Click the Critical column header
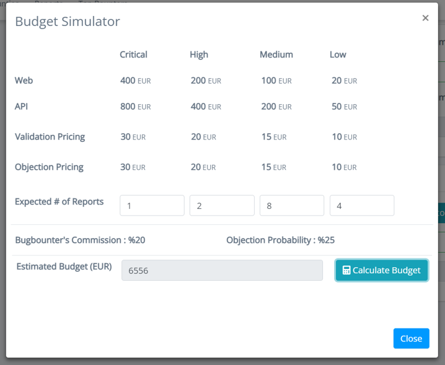The height and width of the screenshot is (365, 445). [x=133, y=55]
